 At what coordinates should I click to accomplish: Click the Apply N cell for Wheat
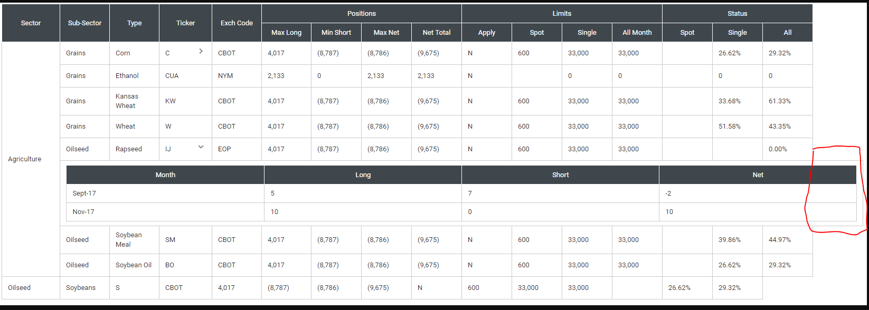(x=470, y=126)
